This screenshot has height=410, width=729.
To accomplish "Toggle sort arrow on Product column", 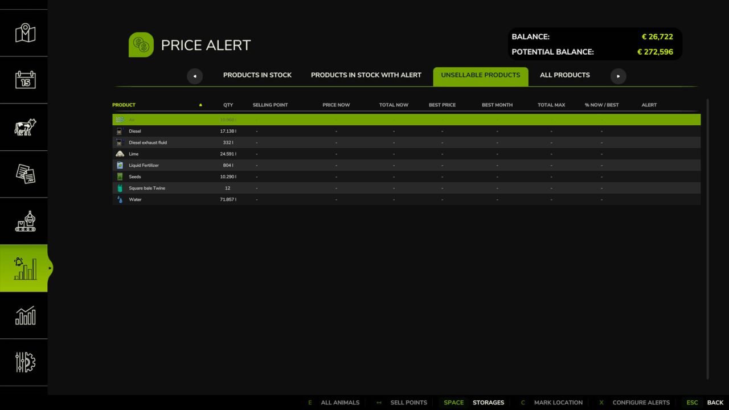I will [x=200, y=105].
